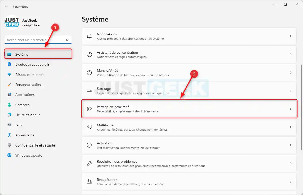This screenshot has width=303, height=195.
Task: Click the JustGeek profile picture
Action: 12,22
